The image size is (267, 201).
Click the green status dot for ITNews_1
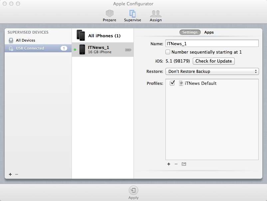pyautogui.click(x=75, y=50)
